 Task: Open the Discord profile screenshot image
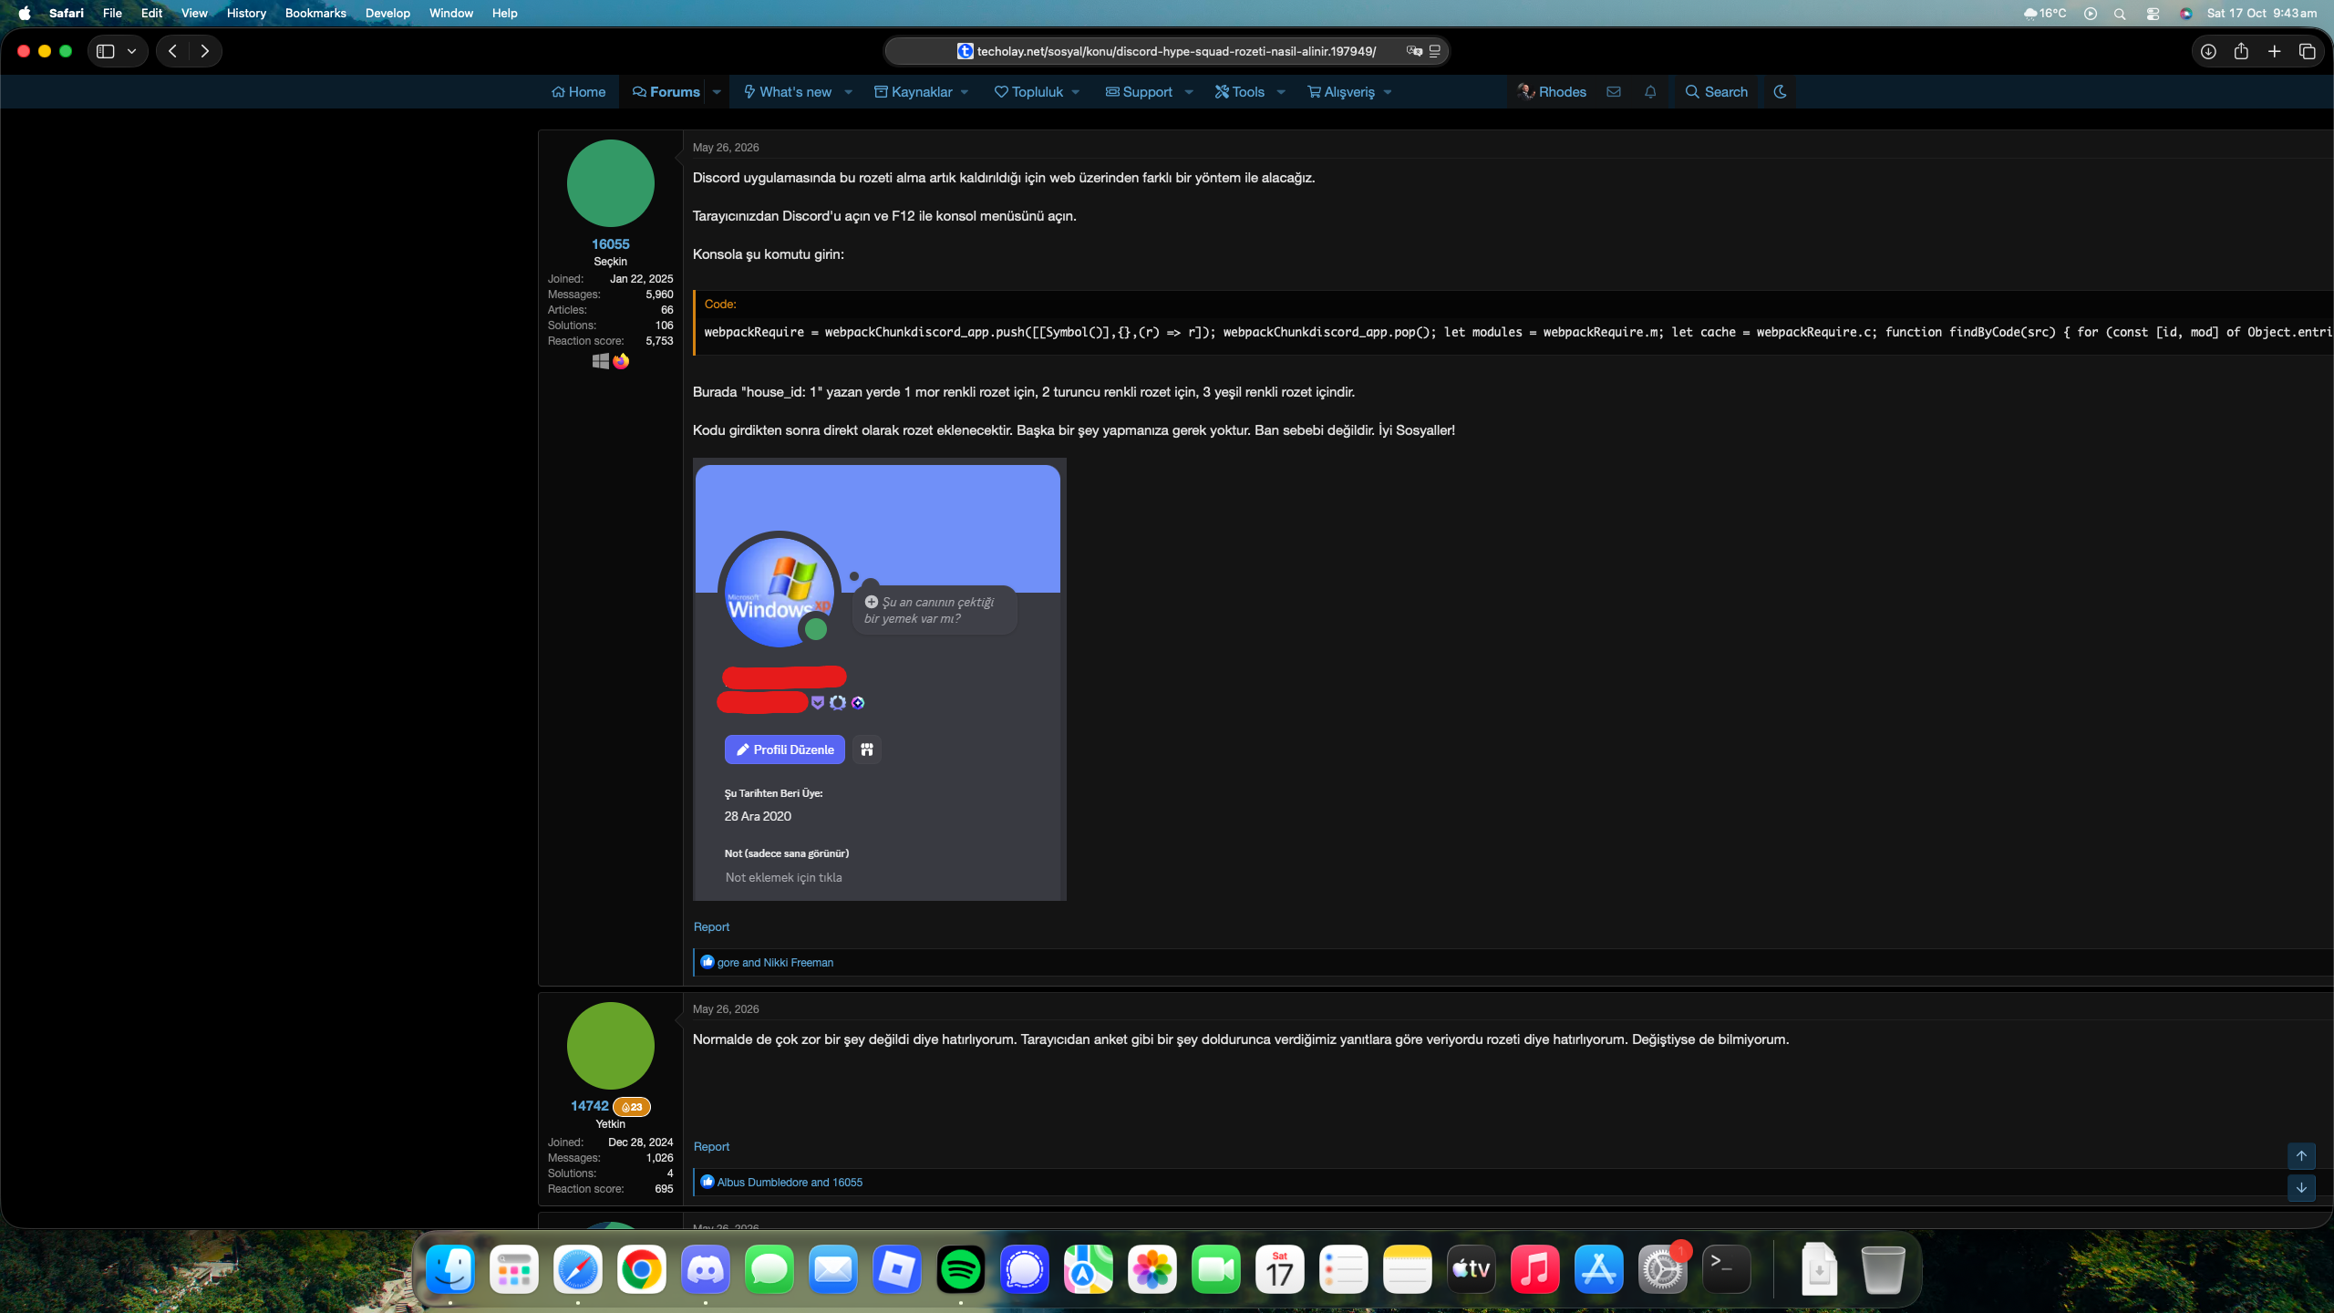(879, 679)
